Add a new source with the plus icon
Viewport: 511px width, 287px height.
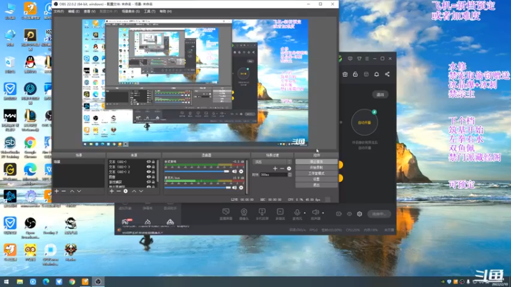coord(112,191)
